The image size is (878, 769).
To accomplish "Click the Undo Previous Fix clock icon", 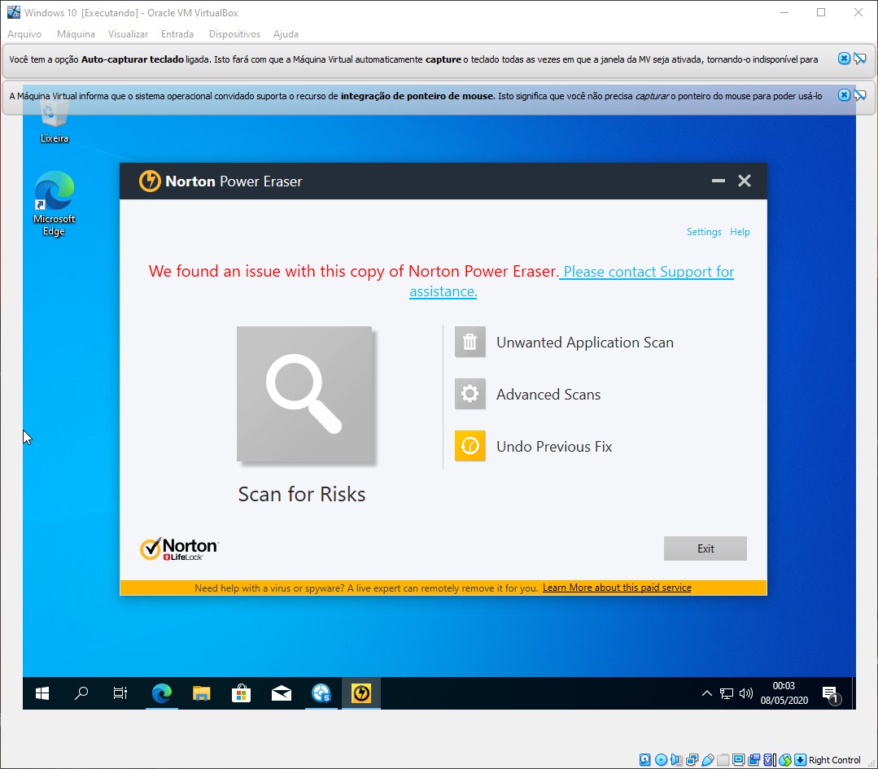I will [x=470, y=446].
